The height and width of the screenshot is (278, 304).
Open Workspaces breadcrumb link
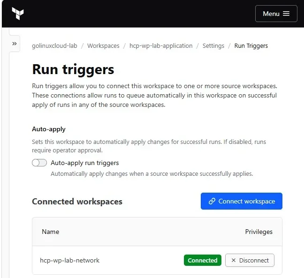pyautogui.click(x=103, y=46)
